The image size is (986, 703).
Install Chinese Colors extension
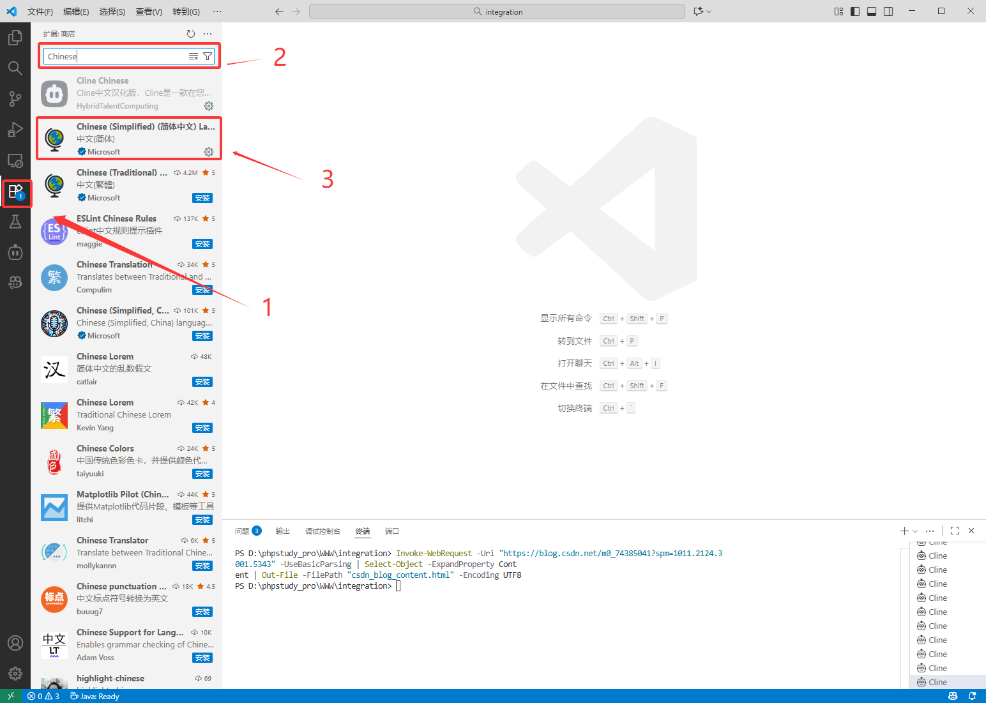(202, 474)
